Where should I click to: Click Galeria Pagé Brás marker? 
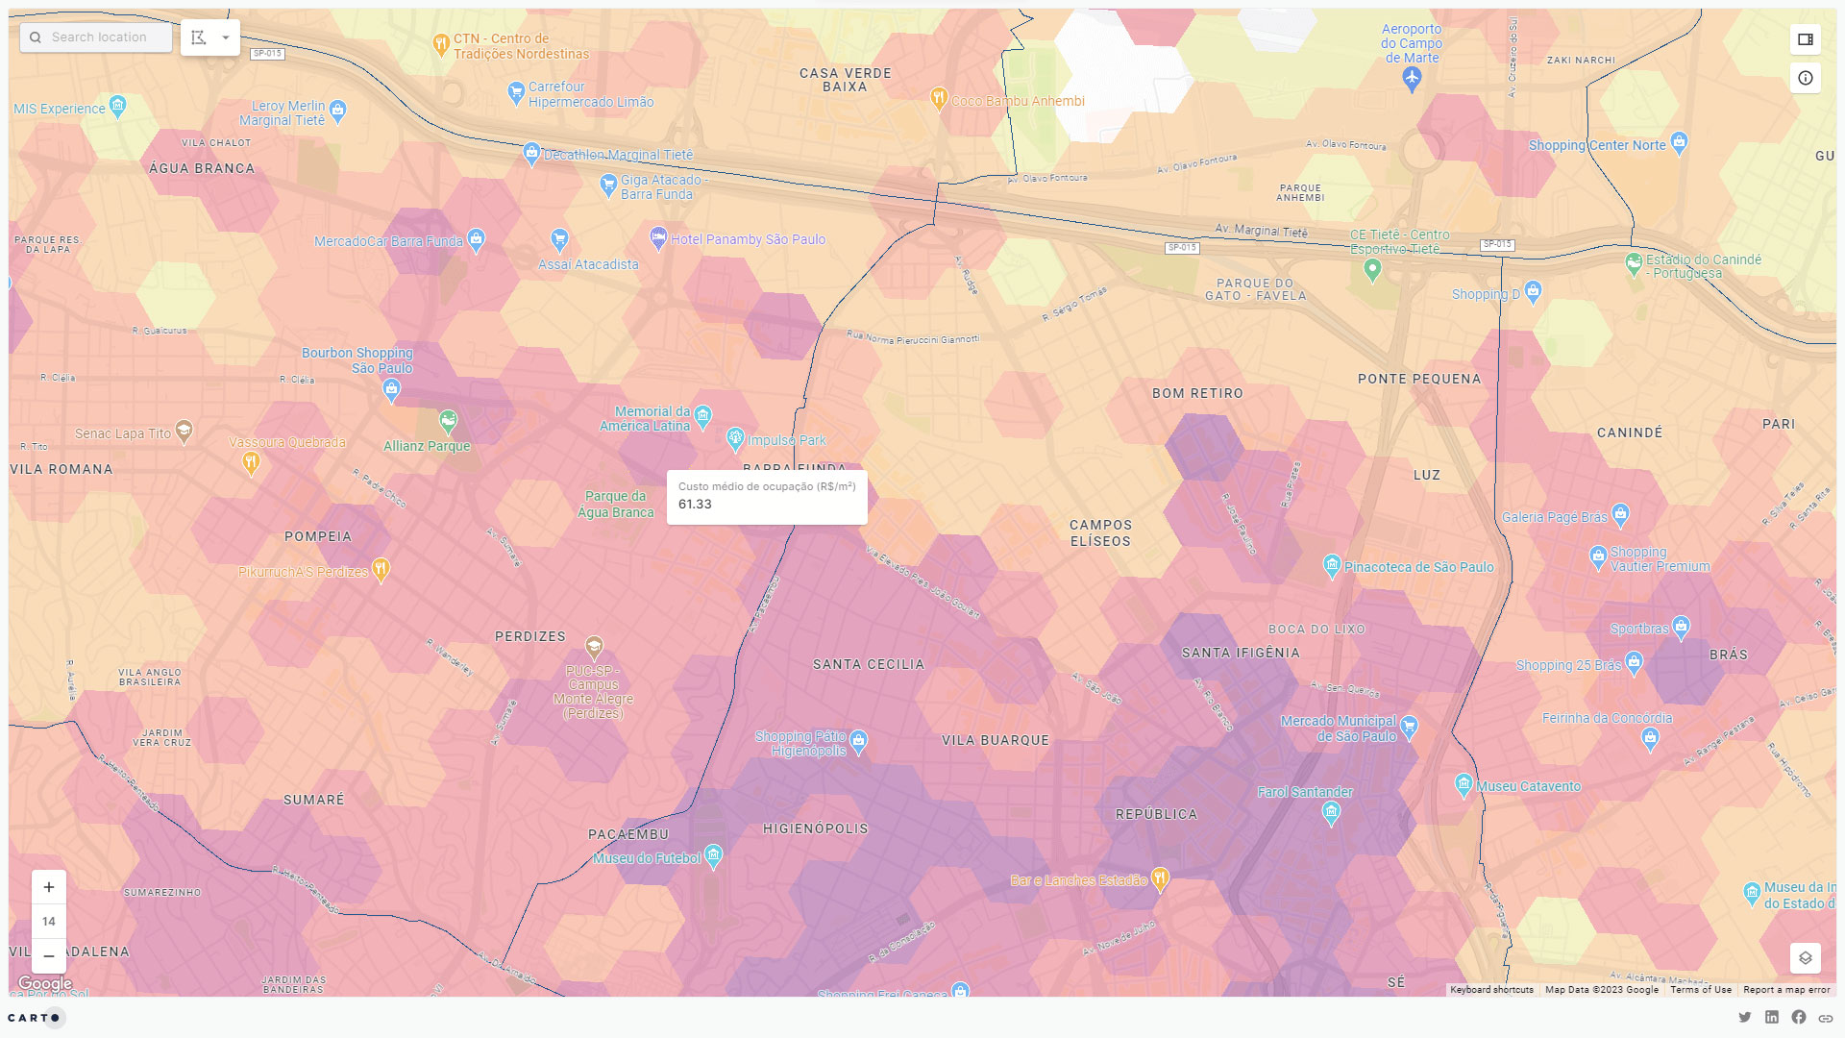tap(1621, 515)
